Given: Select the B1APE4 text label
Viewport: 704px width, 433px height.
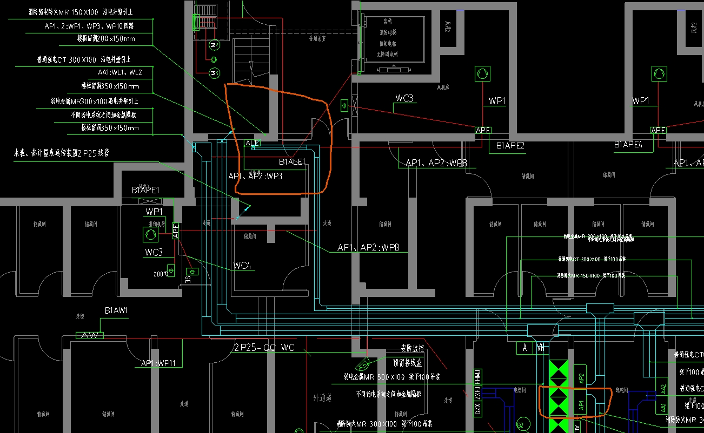Looking at the screenshot, I should click(628, 144).
